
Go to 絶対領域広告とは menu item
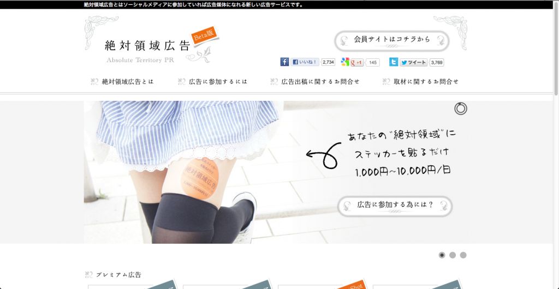(x=122, y=81)
